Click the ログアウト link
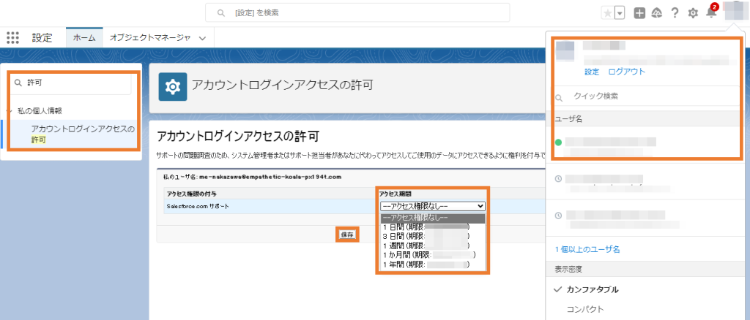 click(627, 72)
